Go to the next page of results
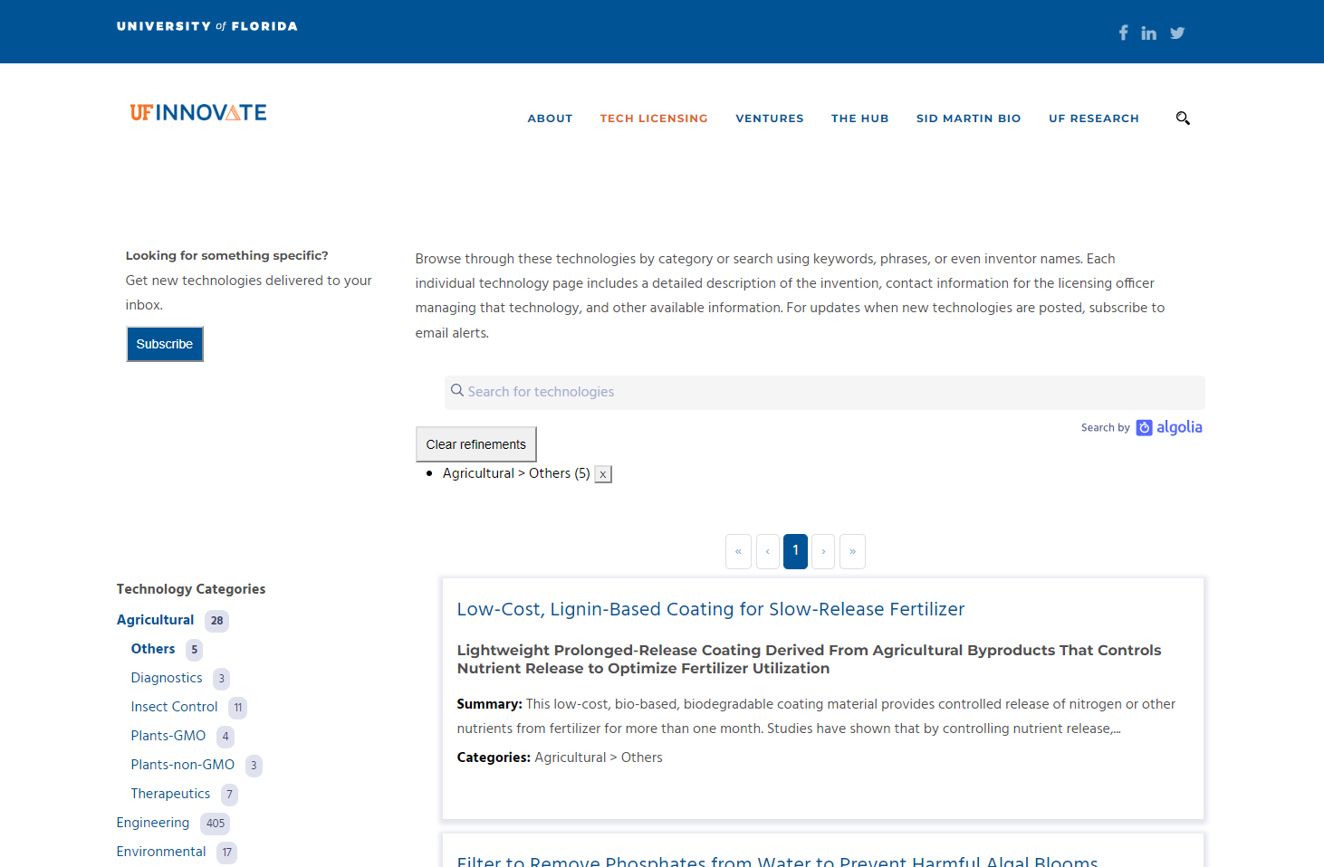 point(823,551)
